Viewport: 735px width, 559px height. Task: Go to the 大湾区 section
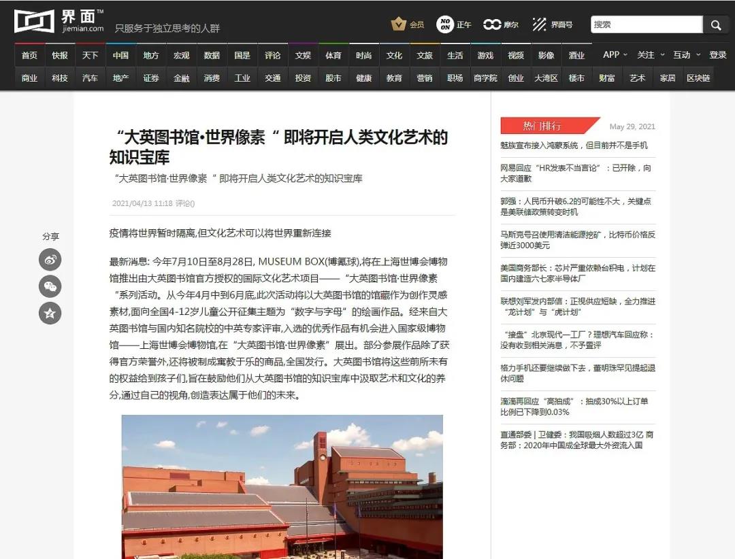(x=546, y=78)
